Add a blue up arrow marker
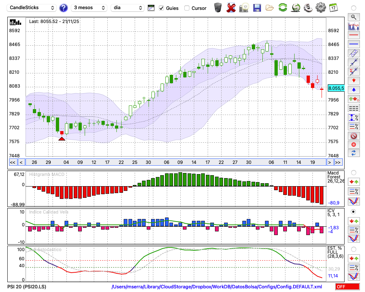The width and height of the screenshot is (365, 292). [354, 90]
